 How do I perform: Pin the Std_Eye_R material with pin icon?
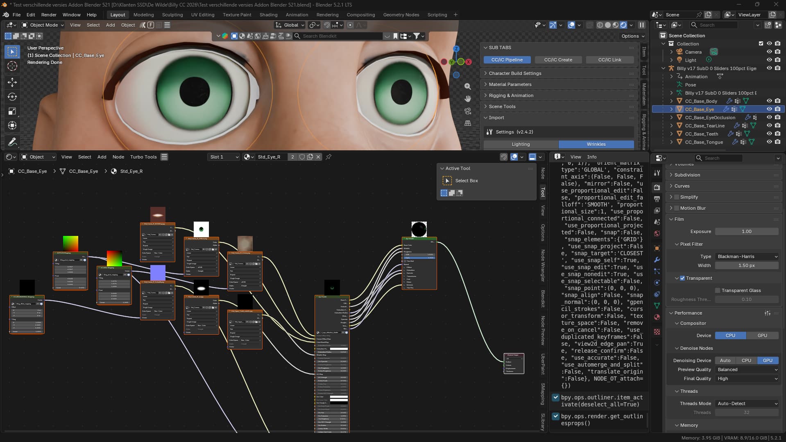tap(328, 157)
